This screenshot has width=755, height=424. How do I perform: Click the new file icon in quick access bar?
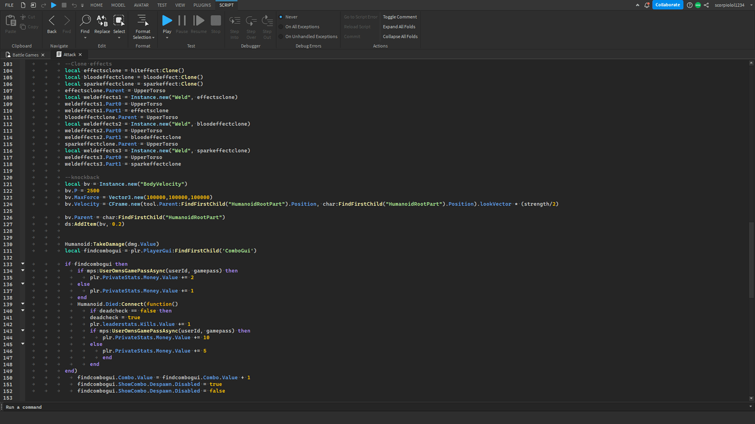[23, 5]
